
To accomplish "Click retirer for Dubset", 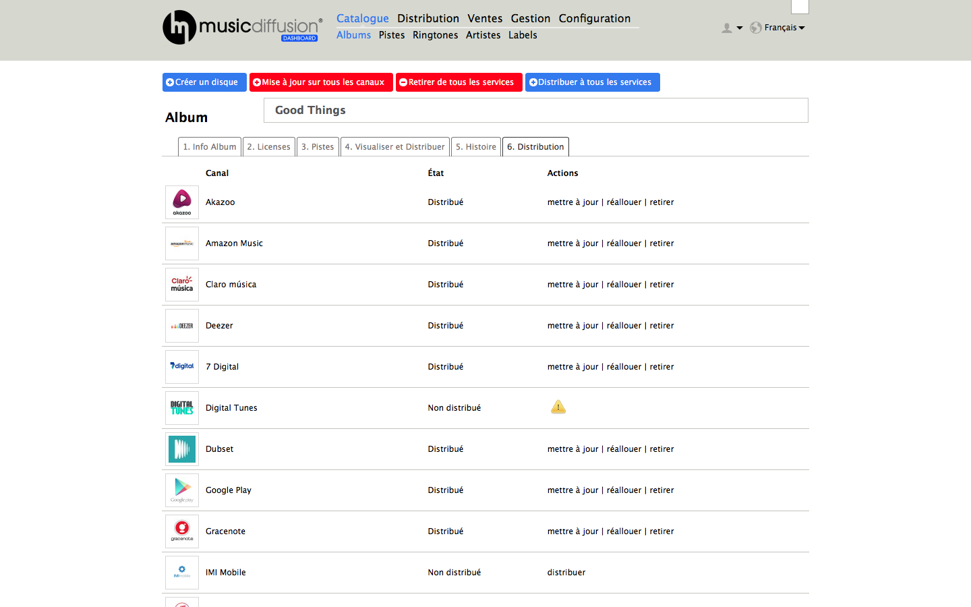I will pos(661,449).
